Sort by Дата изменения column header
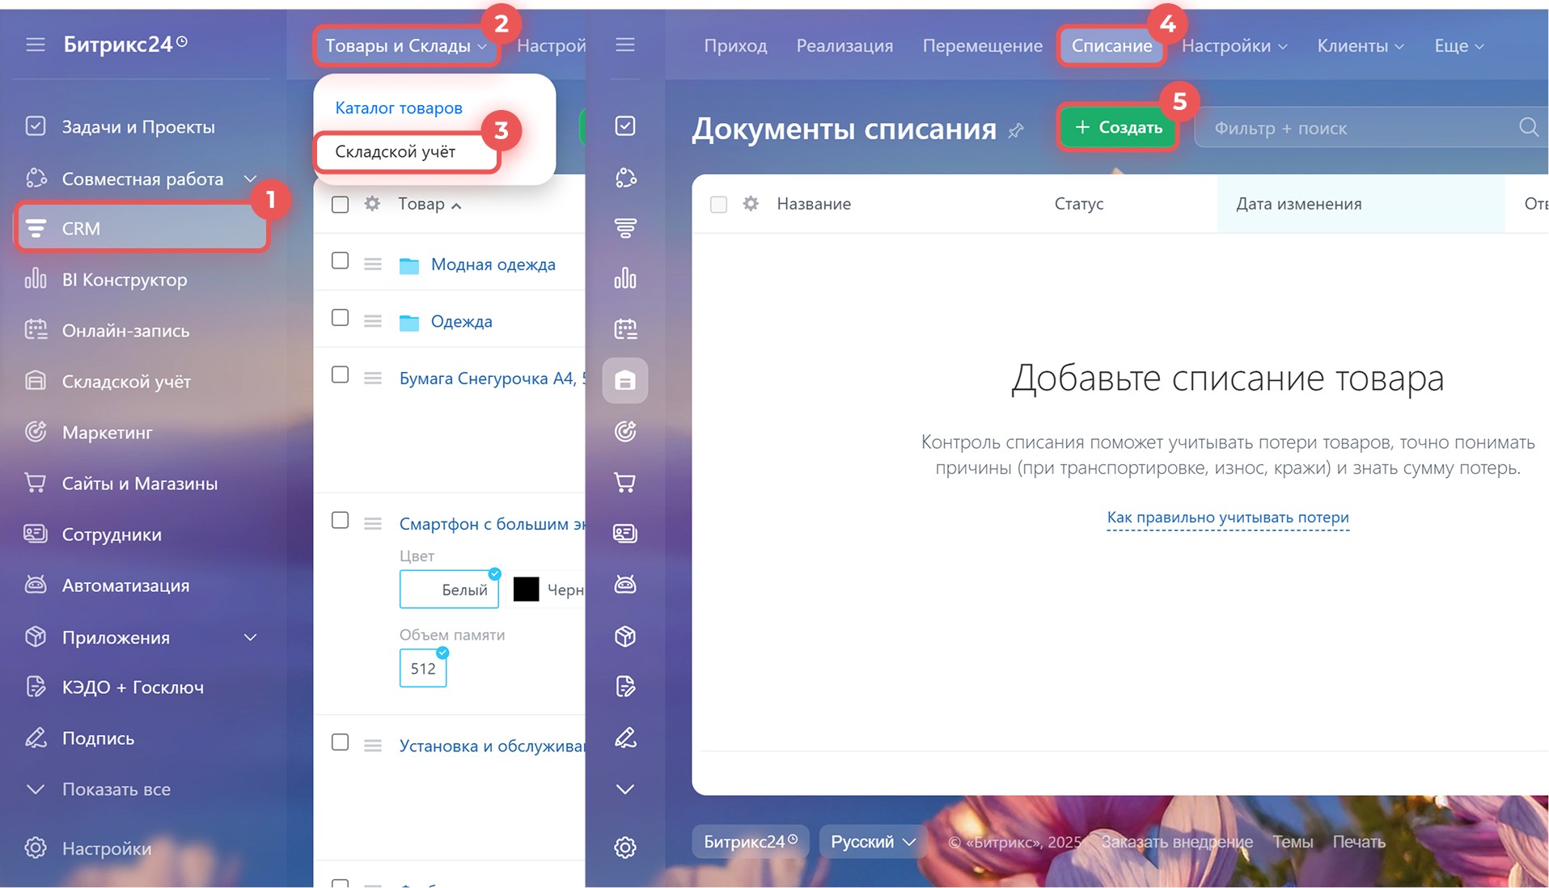The image size is (1549, 888). tap(1298, 204)
